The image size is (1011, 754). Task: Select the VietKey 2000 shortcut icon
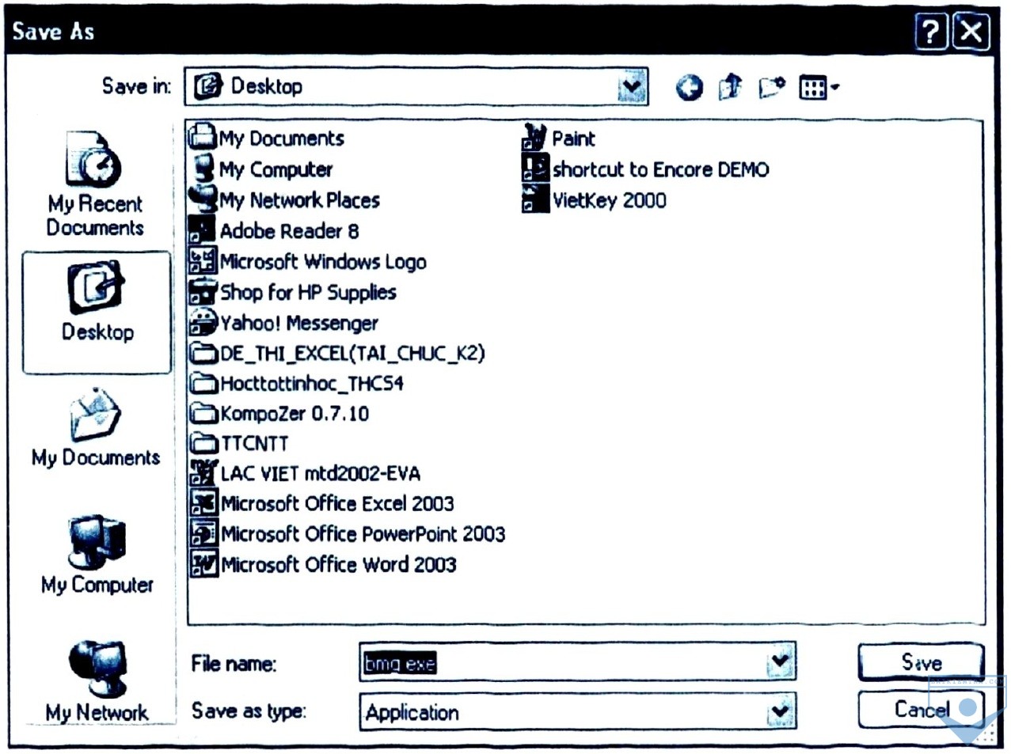(535, 199)
